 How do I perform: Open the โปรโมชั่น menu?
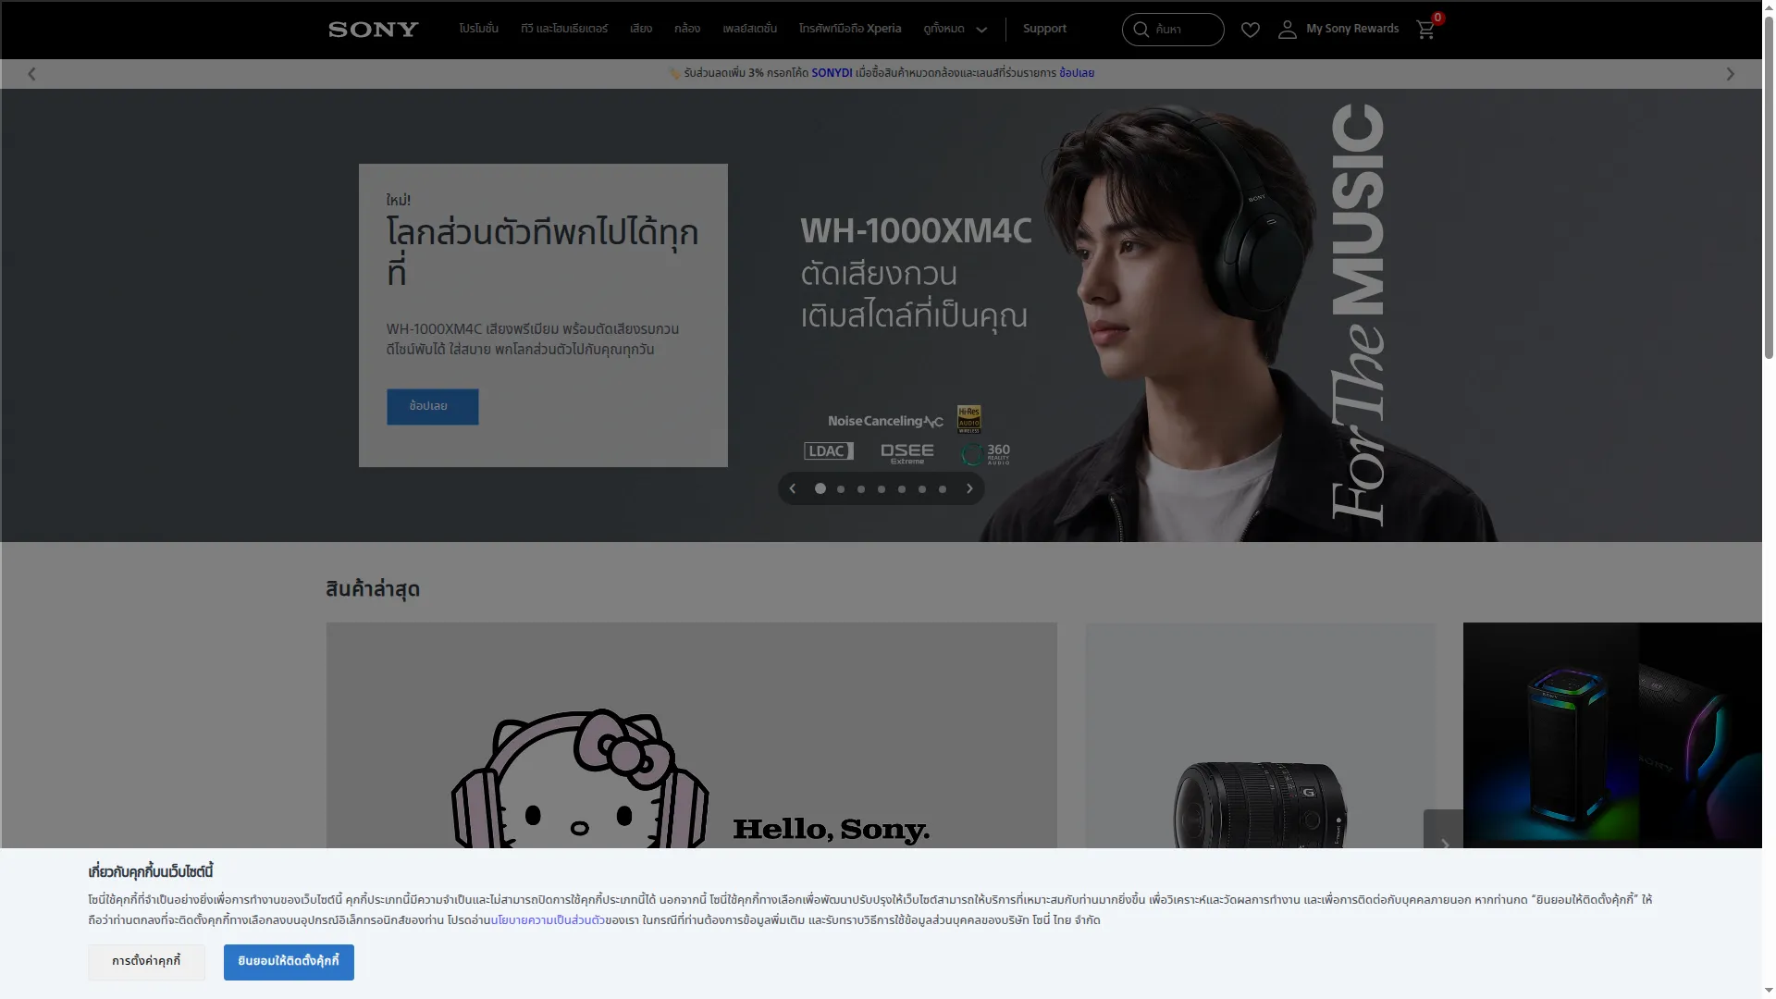tap(478, 29)
